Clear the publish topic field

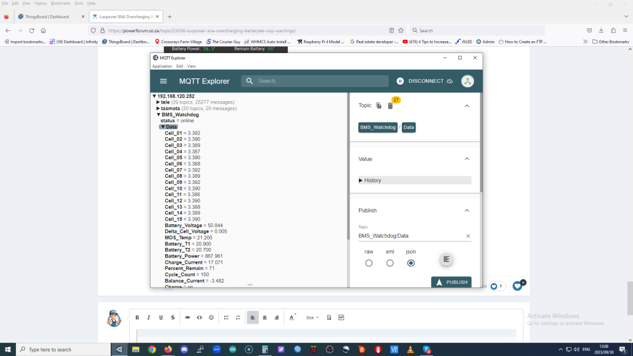pos(468,236)
